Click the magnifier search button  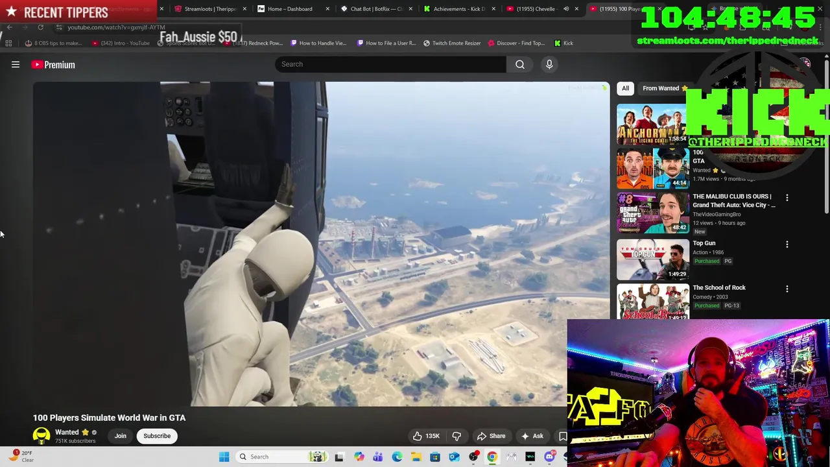[x=520, y=64]
